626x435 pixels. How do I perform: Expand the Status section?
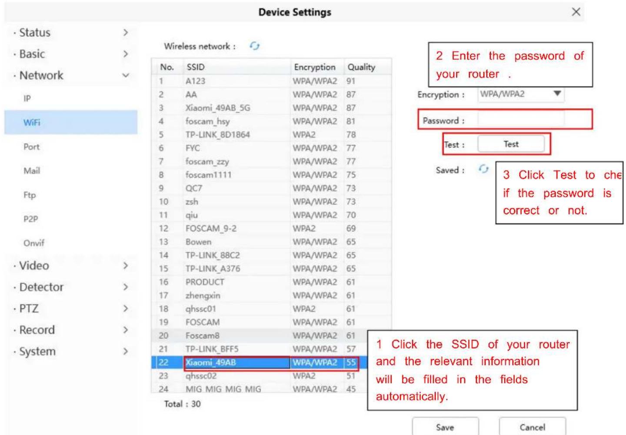71,33
